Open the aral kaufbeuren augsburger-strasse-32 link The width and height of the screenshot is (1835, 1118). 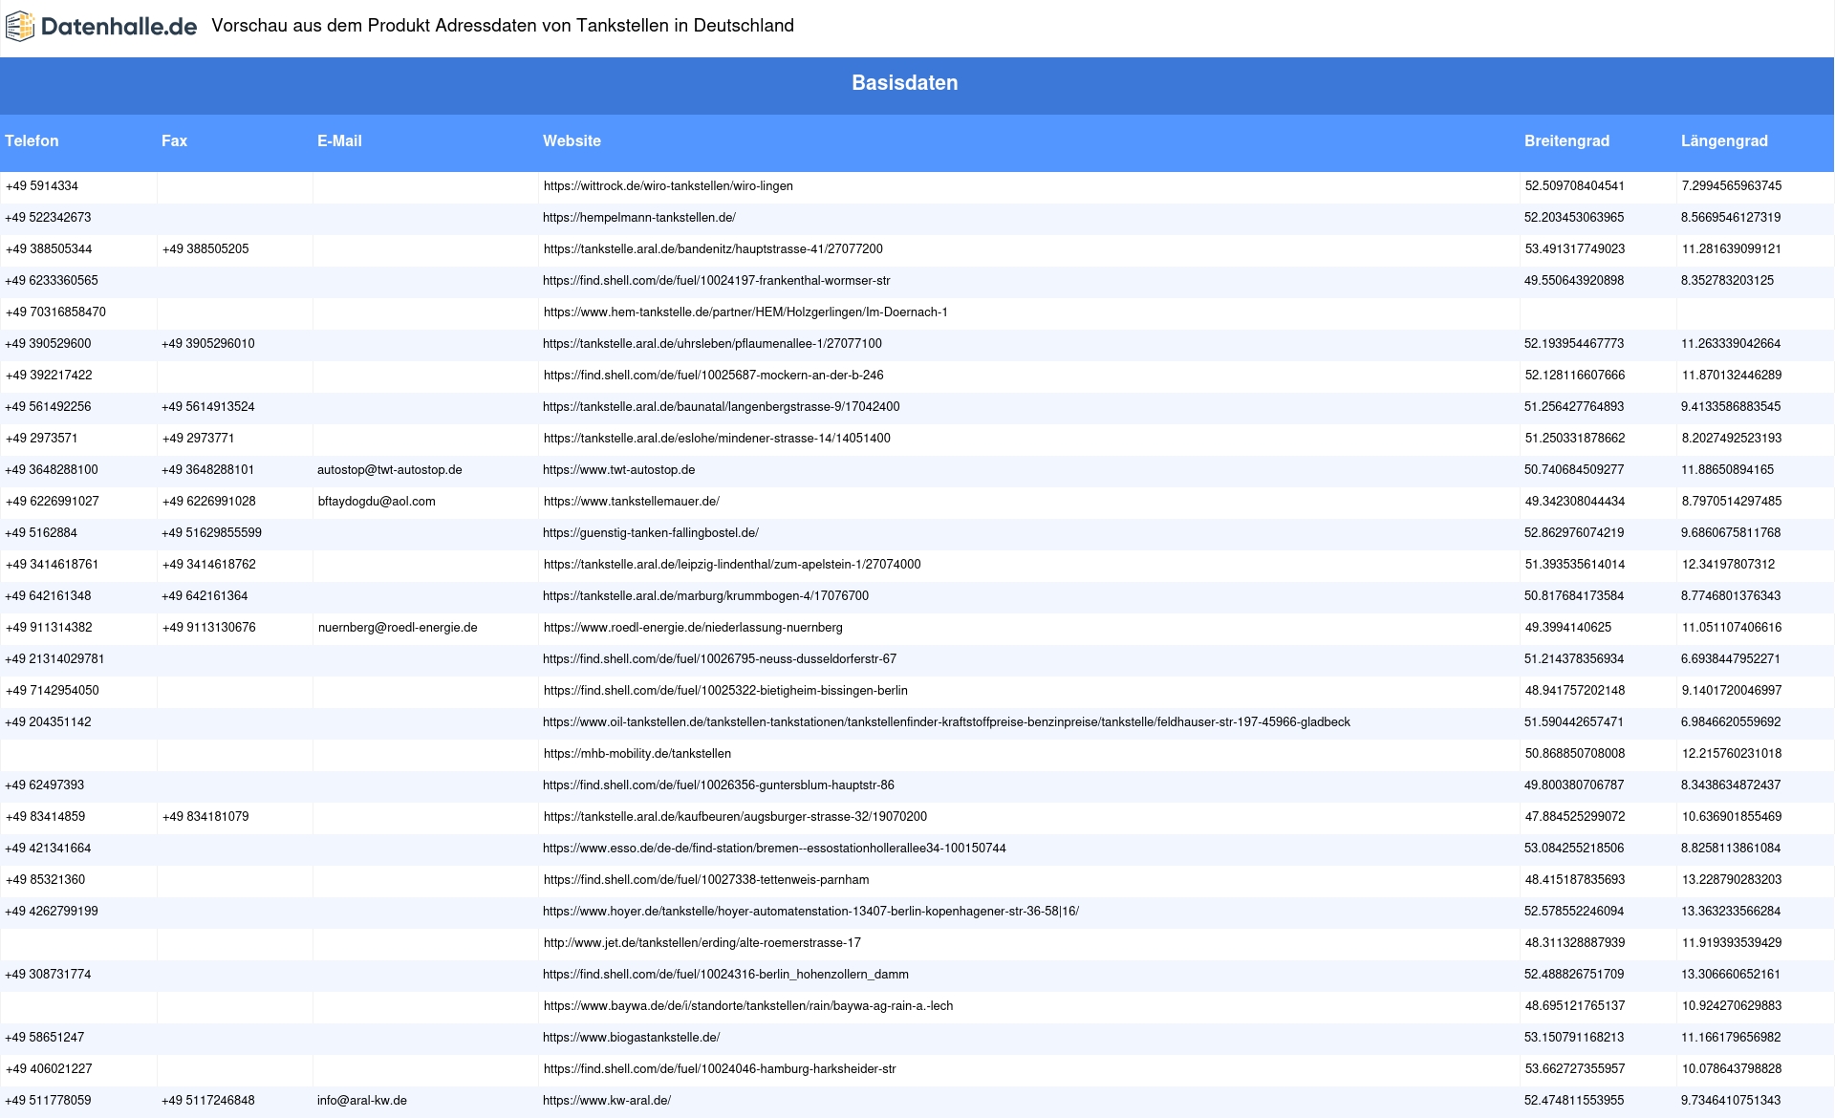tap(735, 817)
